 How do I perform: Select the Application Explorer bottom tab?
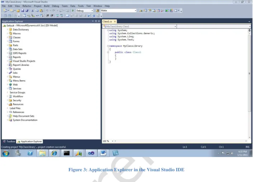click(30, 142)
